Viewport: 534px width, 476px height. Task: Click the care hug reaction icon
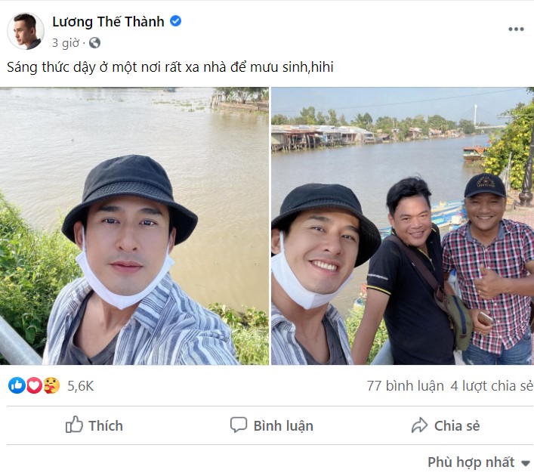pyautogui.click(x=51, y=385)
